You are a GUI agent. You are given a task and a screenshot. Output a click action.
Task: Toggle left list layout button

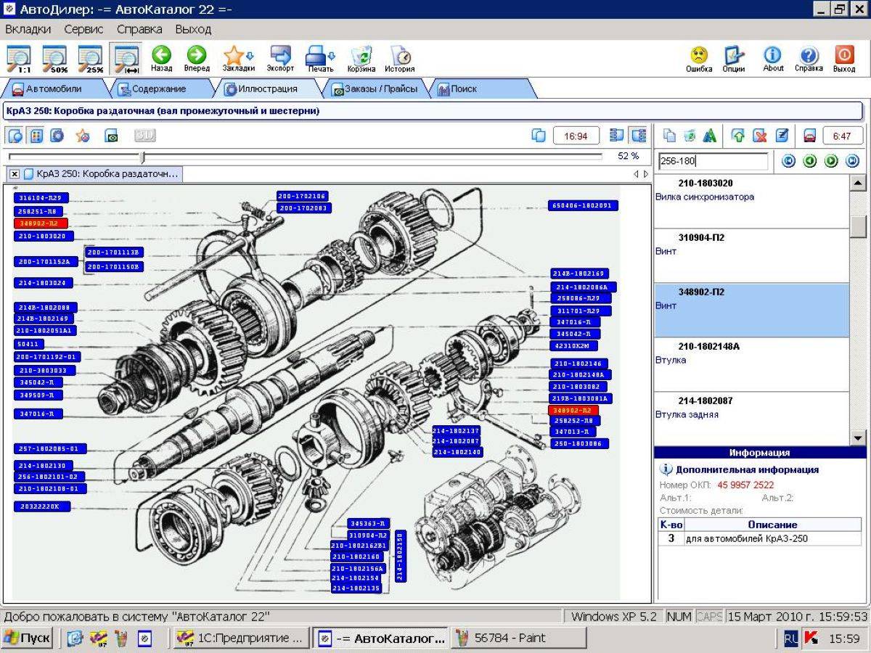click(x=617, y=136)
